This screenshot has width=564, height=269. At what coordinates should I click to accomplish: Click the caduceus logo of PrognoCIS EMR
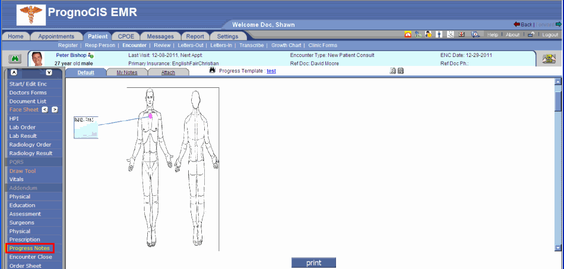tap(31, 15)
